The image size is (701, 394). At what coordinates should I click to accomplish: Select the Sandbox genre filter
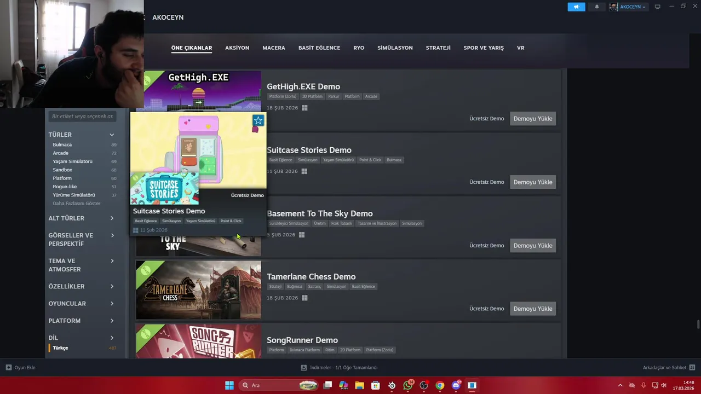[x=62, y=170]
